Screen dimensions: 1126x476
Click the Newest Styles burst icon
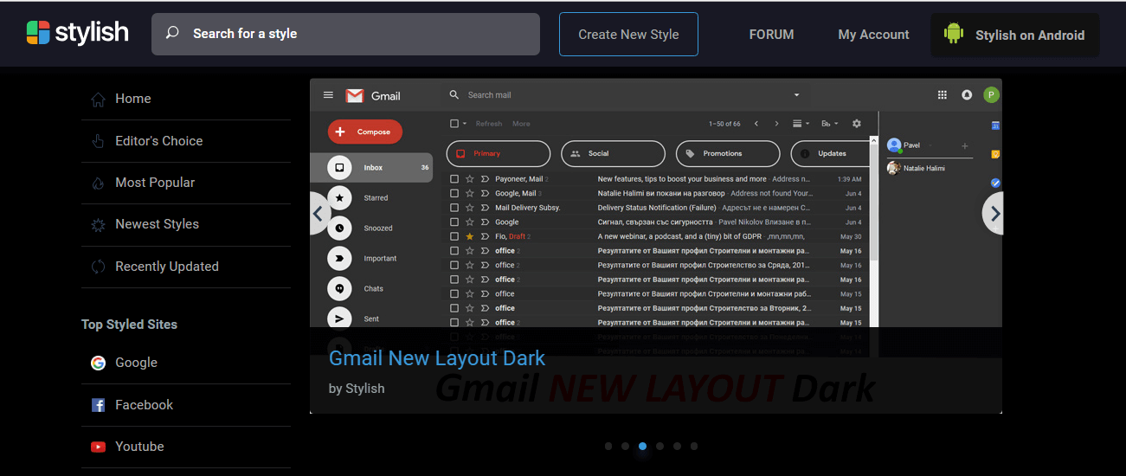[98, 225]
